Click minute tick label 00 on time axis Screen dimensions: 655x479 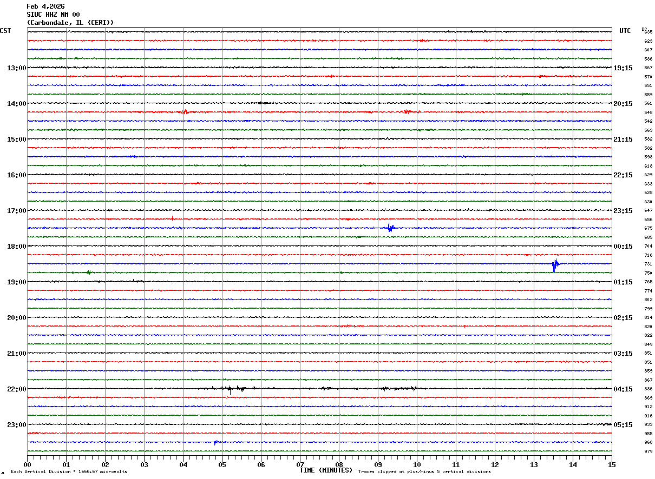pos(27,464)
